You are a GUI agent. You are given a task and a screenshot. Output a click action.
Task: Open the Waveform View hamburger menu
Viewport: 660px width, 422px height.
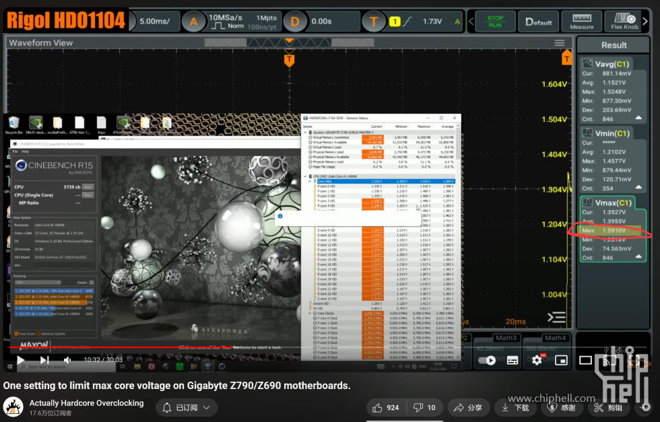[560, 42]
